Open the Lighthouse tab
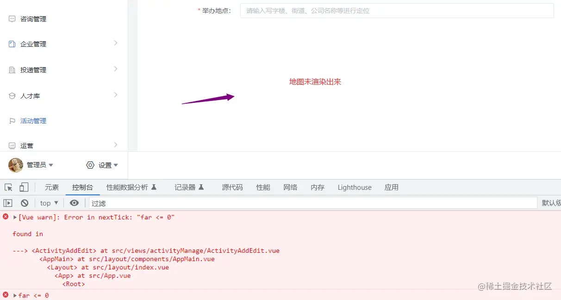Image resolution: width=561 pixels, height=300 pixels. 355,187
